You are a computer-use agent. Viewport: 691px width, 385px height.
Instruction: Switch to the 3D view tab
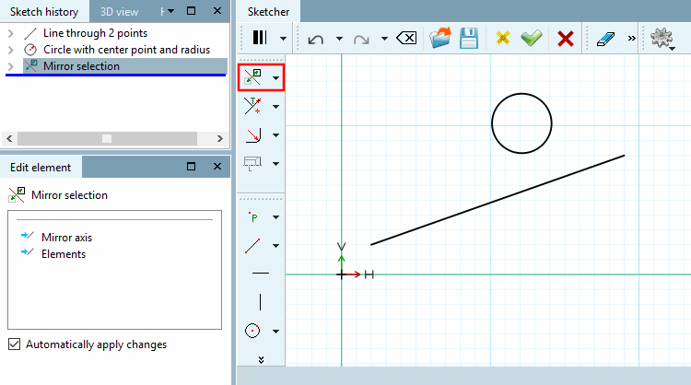tap(119, 12)
